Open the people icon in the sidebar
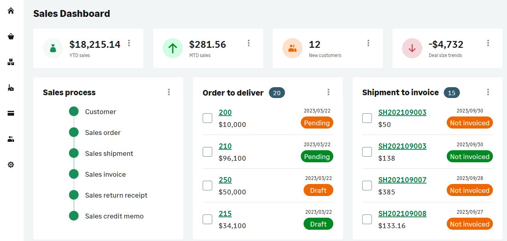 (11, 139)
